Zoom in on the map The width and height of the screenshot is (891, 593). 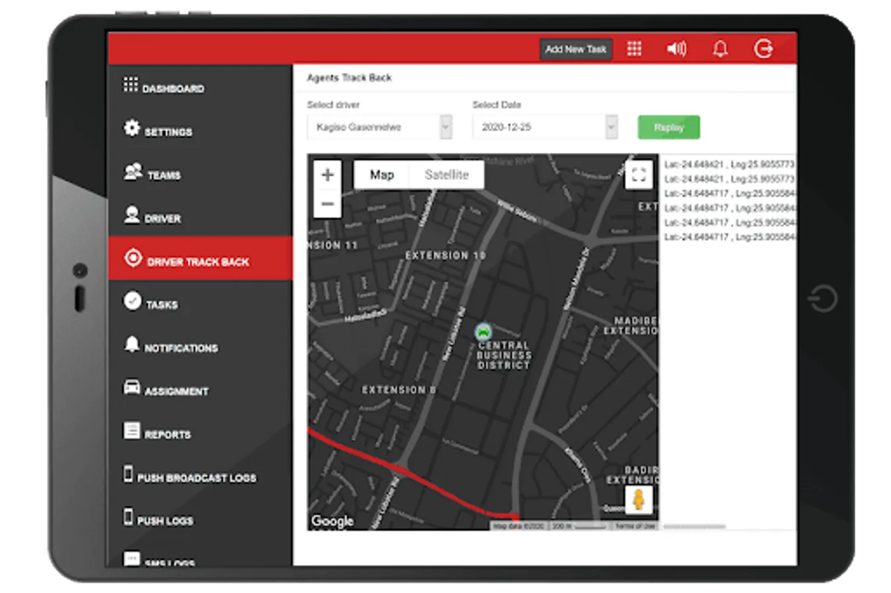coord(327,175)
